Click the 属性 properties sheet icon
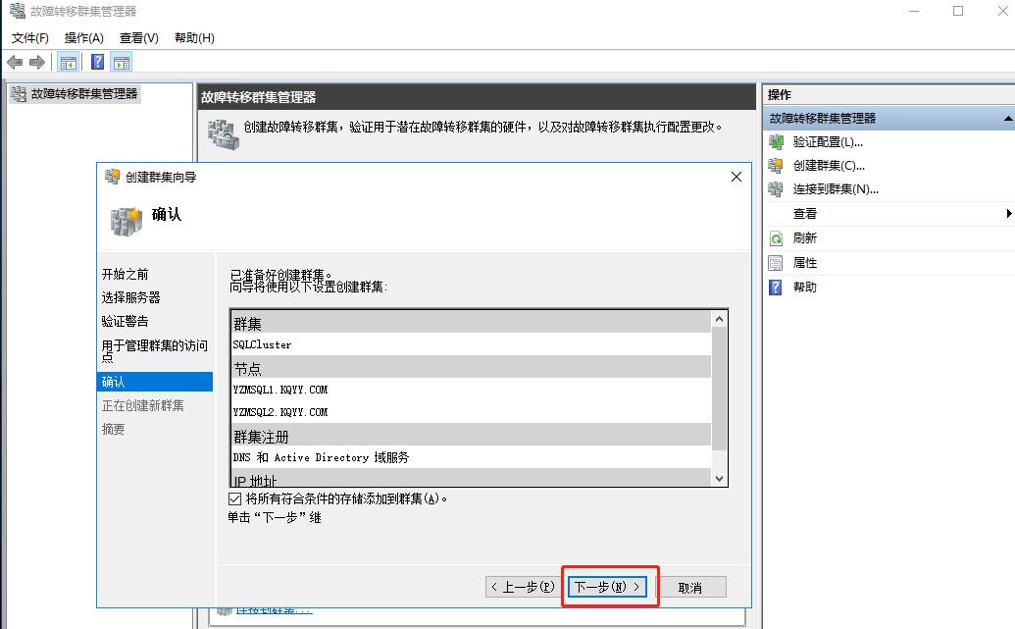The height and width of the screenshot is (629, 1015). click(x=776, y=262)
